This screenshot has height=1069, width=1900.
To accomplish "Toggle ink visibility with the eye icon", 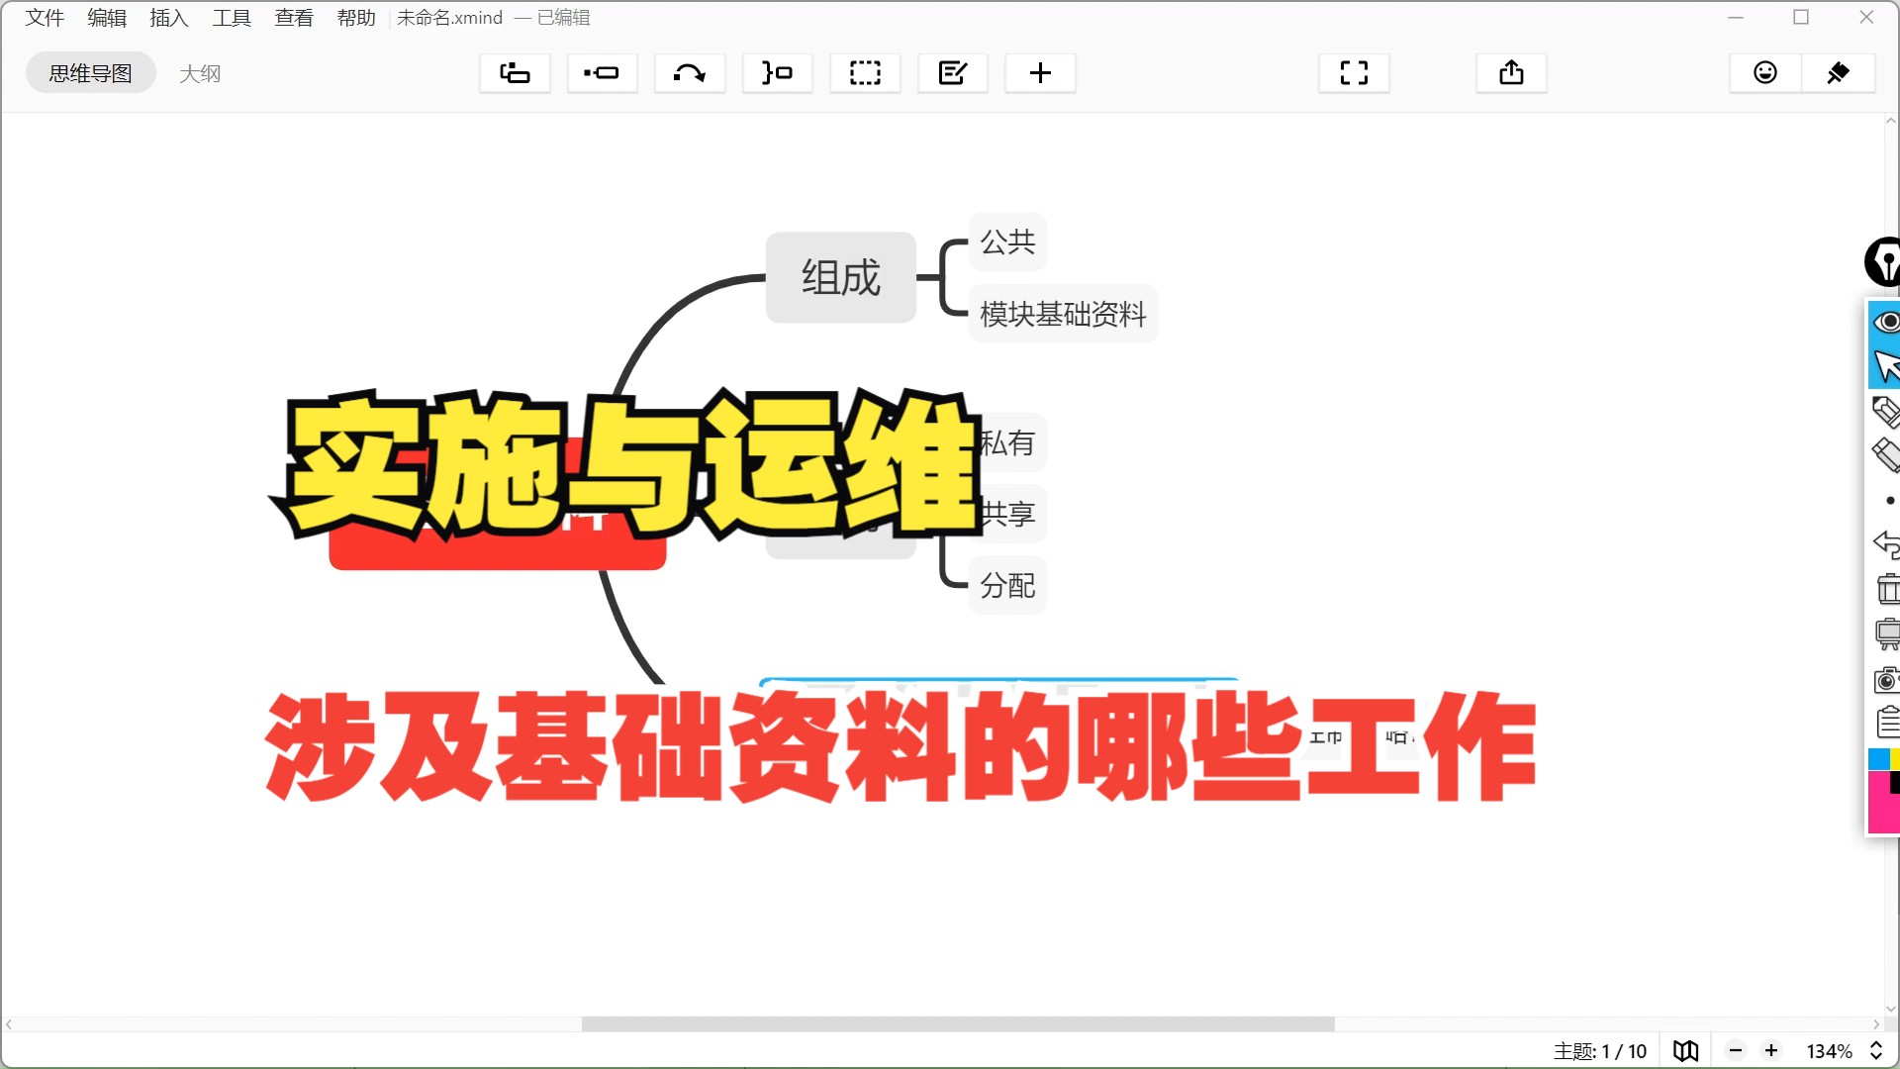I will pyautogui.click(x=1885, y=322).
